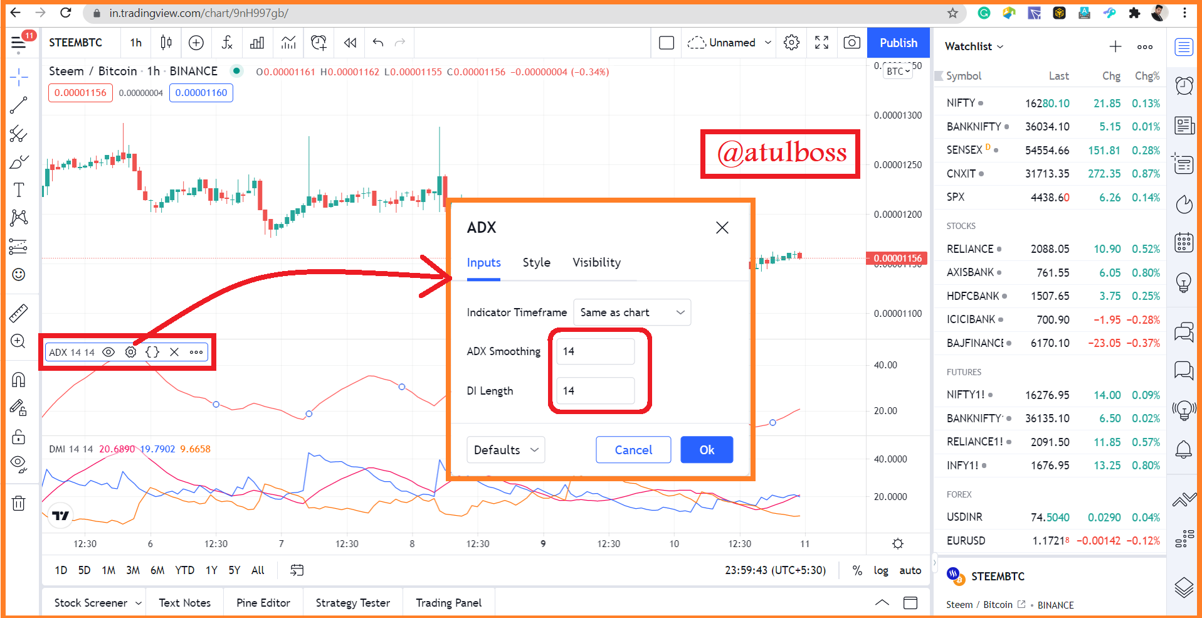
Task: Switch to the Visibility tab
Action: pyautogui.click(x=596, y=263)
